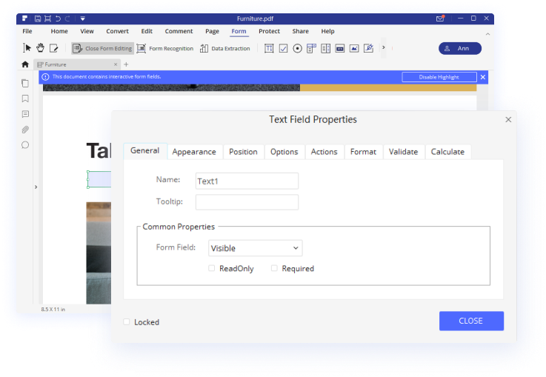This screenshot has width=546, height=377.
Task: Open the Share menu
Action: coord(301,31)
